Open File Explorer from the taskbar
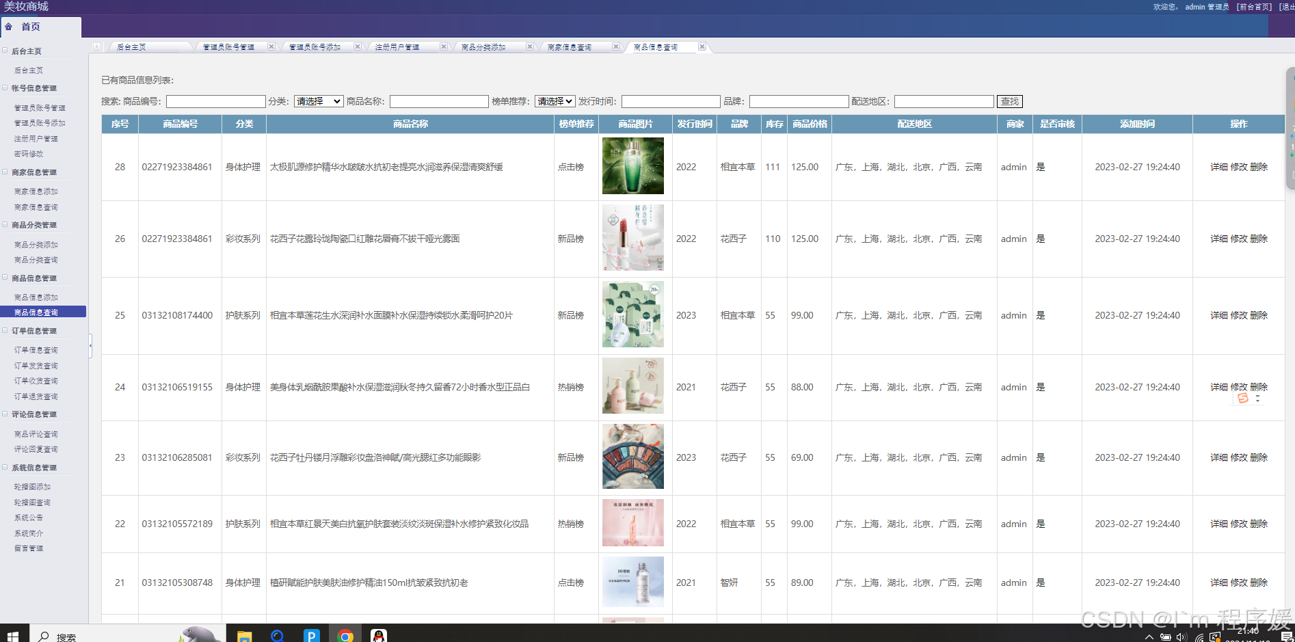The height and width of the screenshot is (642, 1295). (x=243, y=635)
